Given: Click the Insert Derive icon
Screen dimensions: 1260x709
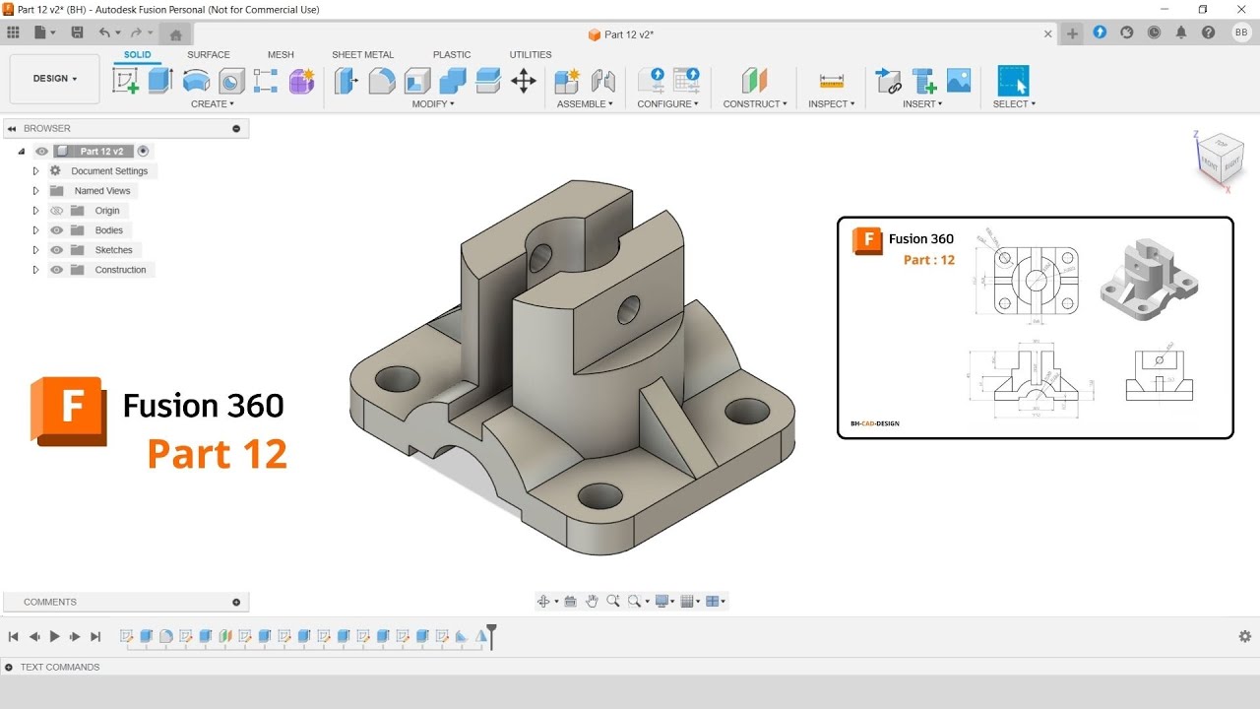Looking at the screenshot, I should pyautogui.click(x=888, y=81).
